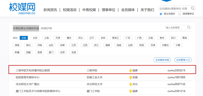Image resolution: width=203 pixels, height=96 pixels.
Task: Filter by 澳门 region
Action: tap(51, 52)
